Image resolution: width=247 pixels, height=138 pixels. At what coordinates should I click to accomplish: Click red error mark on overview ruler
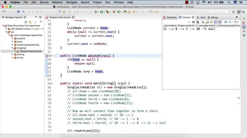[x=239, y=98]
